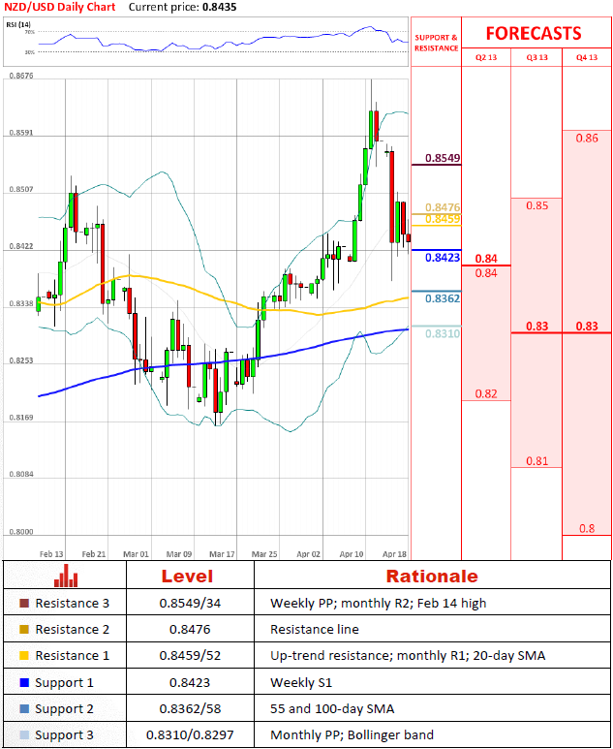
Task: Click the 0.8169 price axis label
Action: click(21, 418)
